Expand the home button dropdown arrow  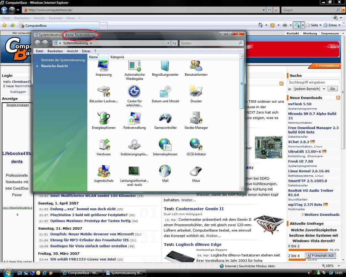click(x=266, y=25)
